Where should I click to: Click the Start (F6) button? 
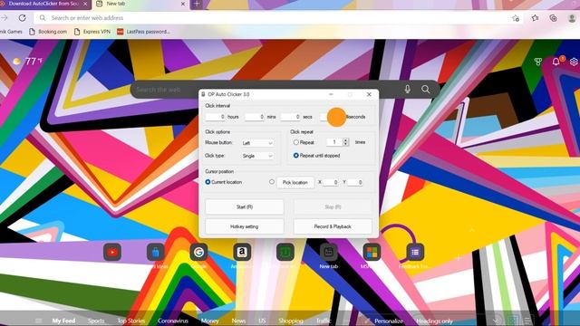pyautogui.click(x=245, y=207)
